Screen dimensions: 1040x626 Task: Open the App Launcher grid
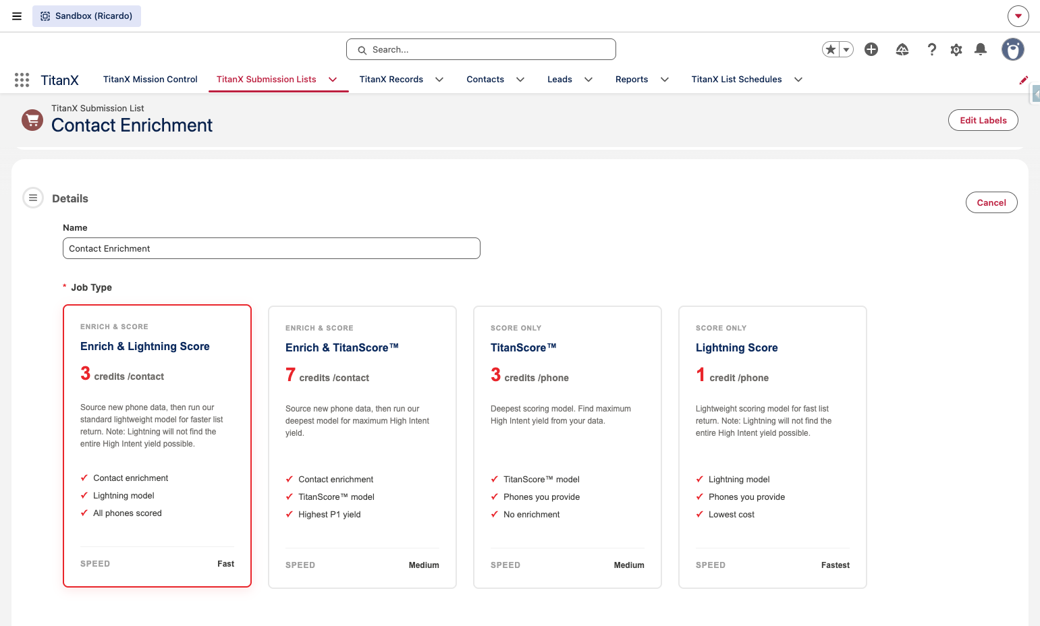coord(22,80)
